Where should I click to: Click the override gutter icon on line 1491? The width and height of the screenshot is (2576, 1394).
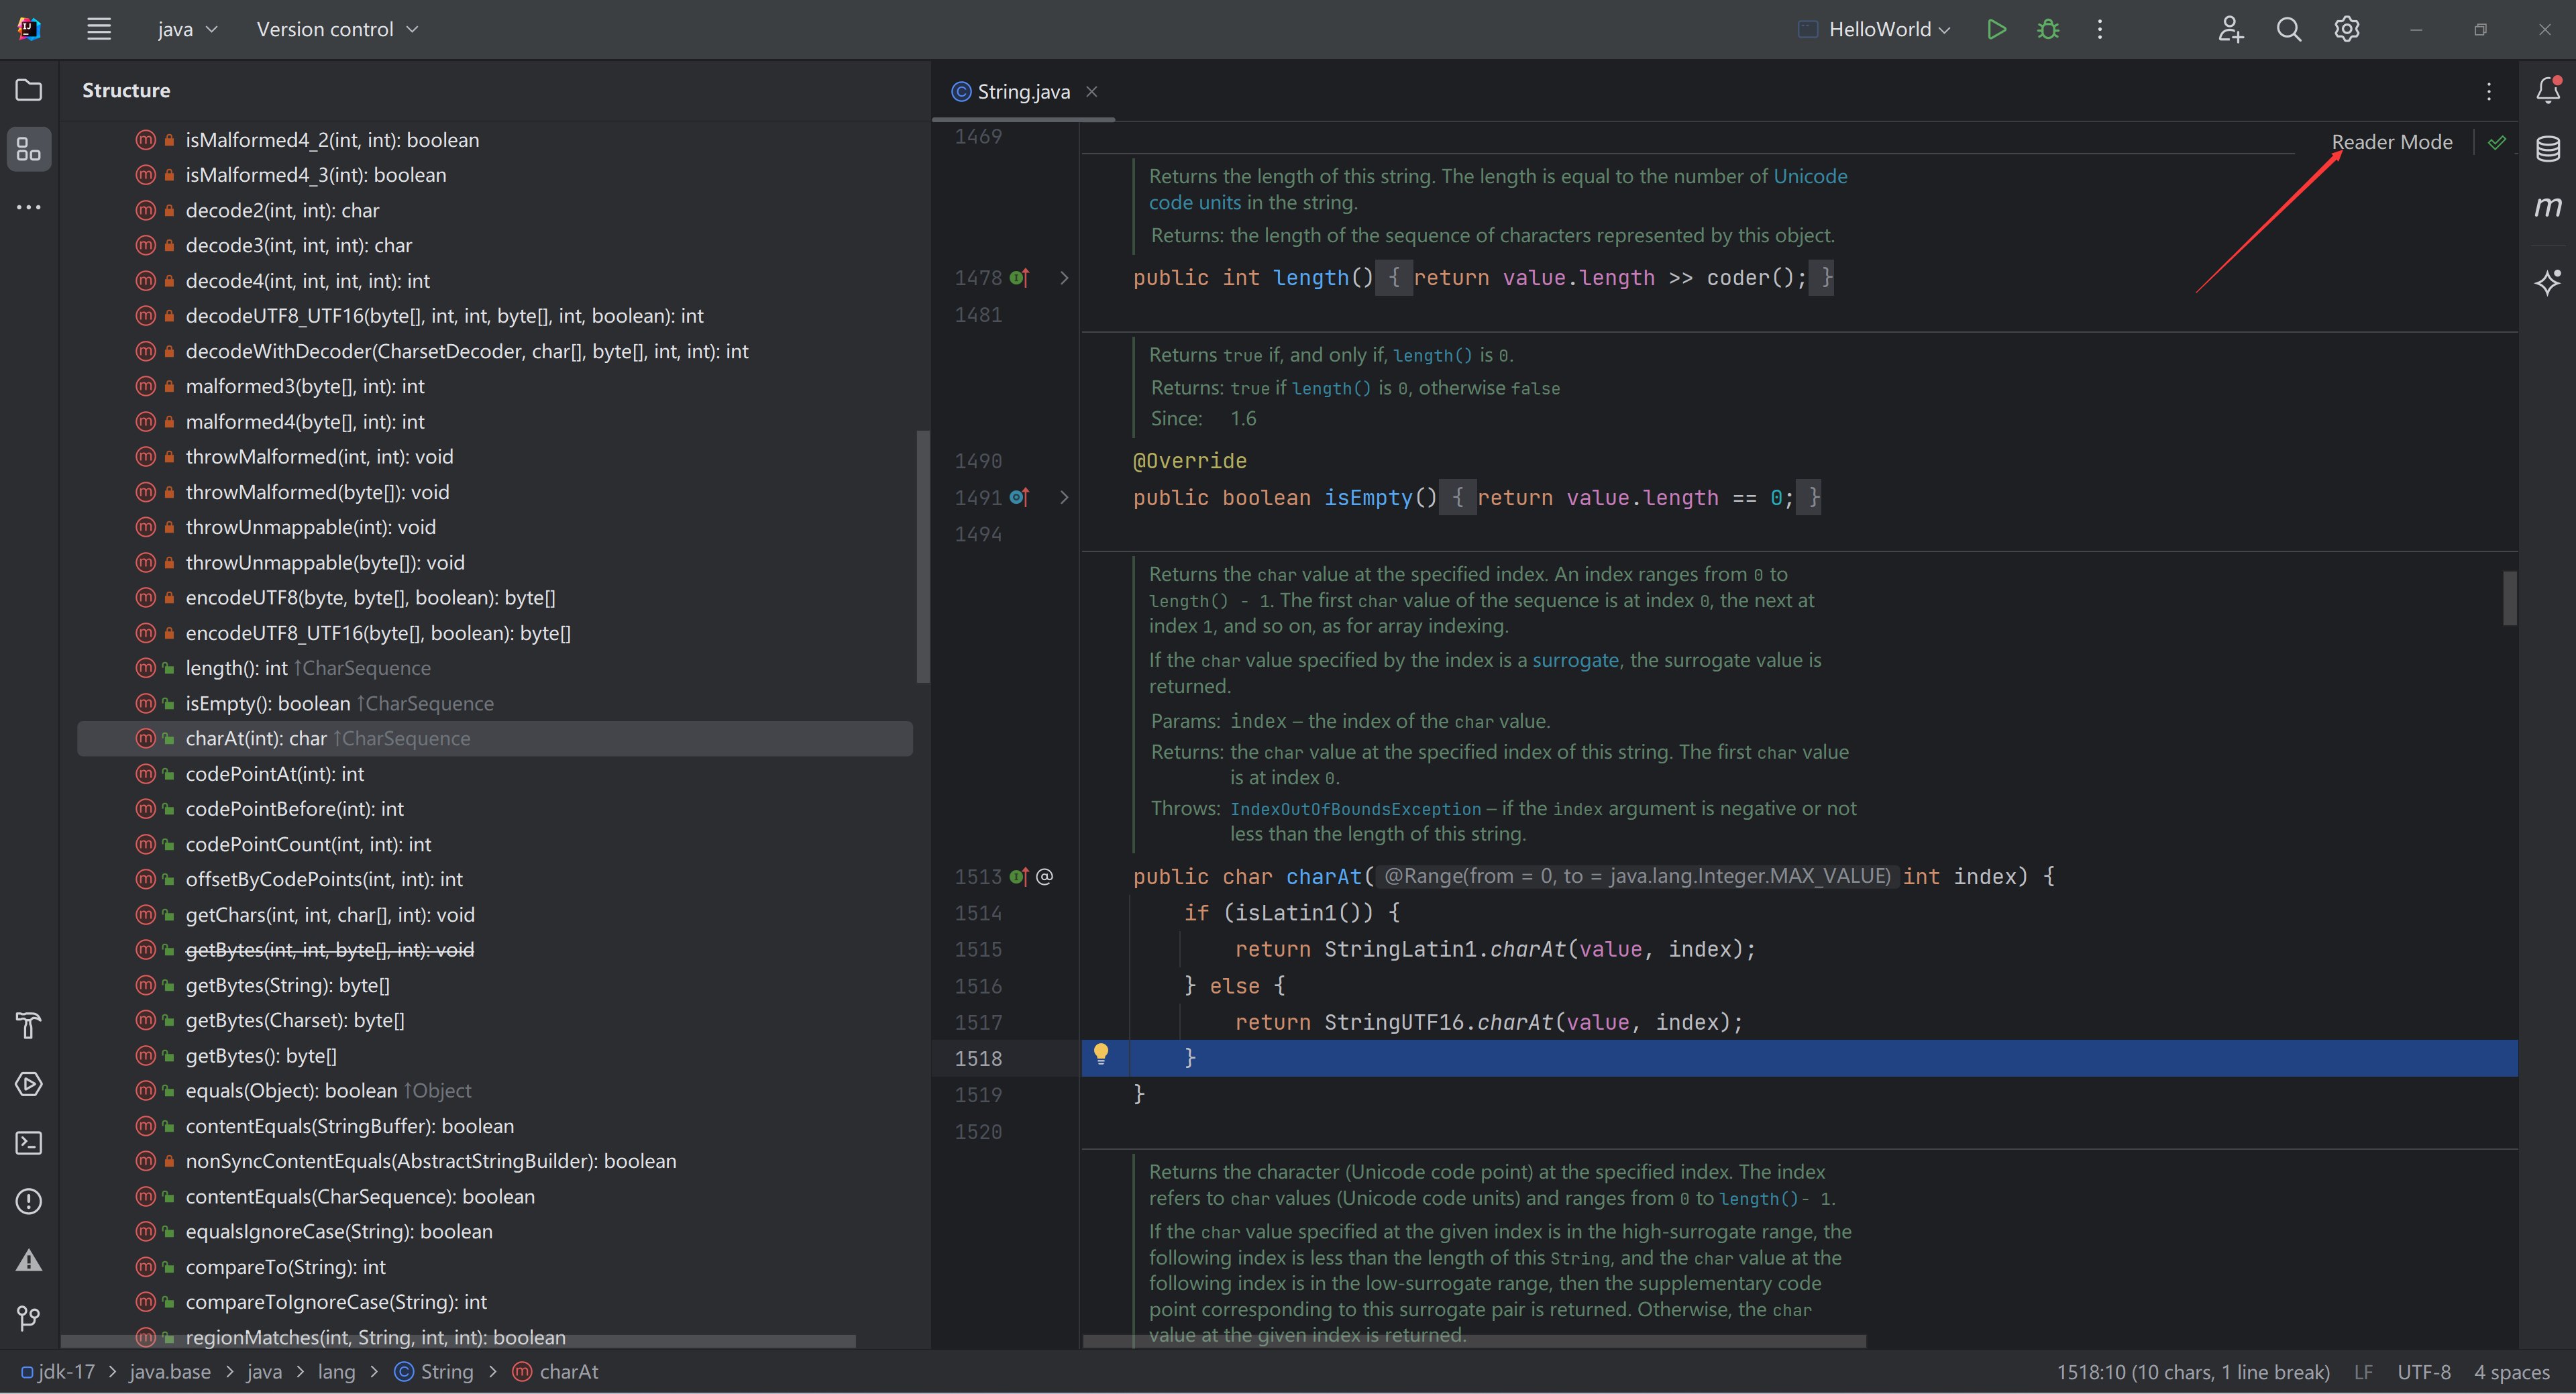[x=1019, y=497]
